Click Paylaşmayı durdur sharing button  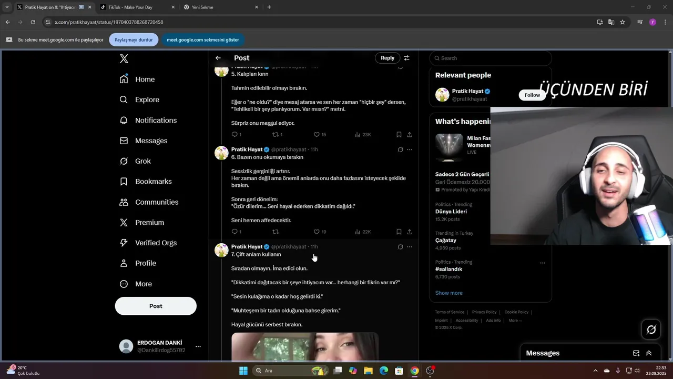tap(134, 39)
